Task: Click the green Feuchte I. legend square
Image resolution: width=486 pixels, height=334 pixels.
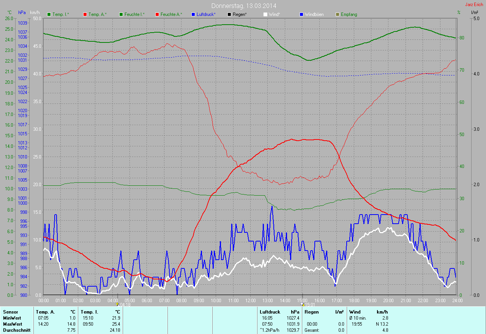Action: coord(121,14)
